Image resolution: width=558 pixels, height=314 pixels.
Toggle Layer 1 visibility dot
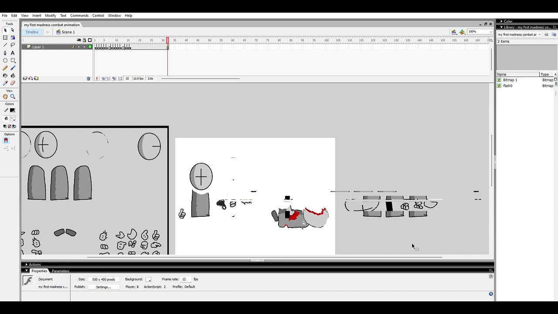pyautogui.click(x=79, y=47)
